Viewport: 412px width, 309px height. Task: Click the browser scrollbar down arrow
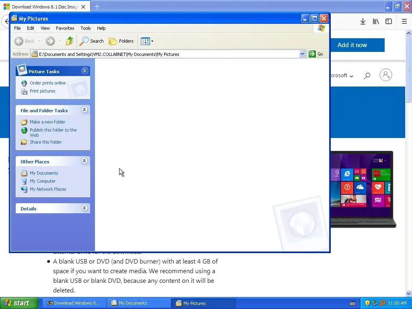coord(409,293)
